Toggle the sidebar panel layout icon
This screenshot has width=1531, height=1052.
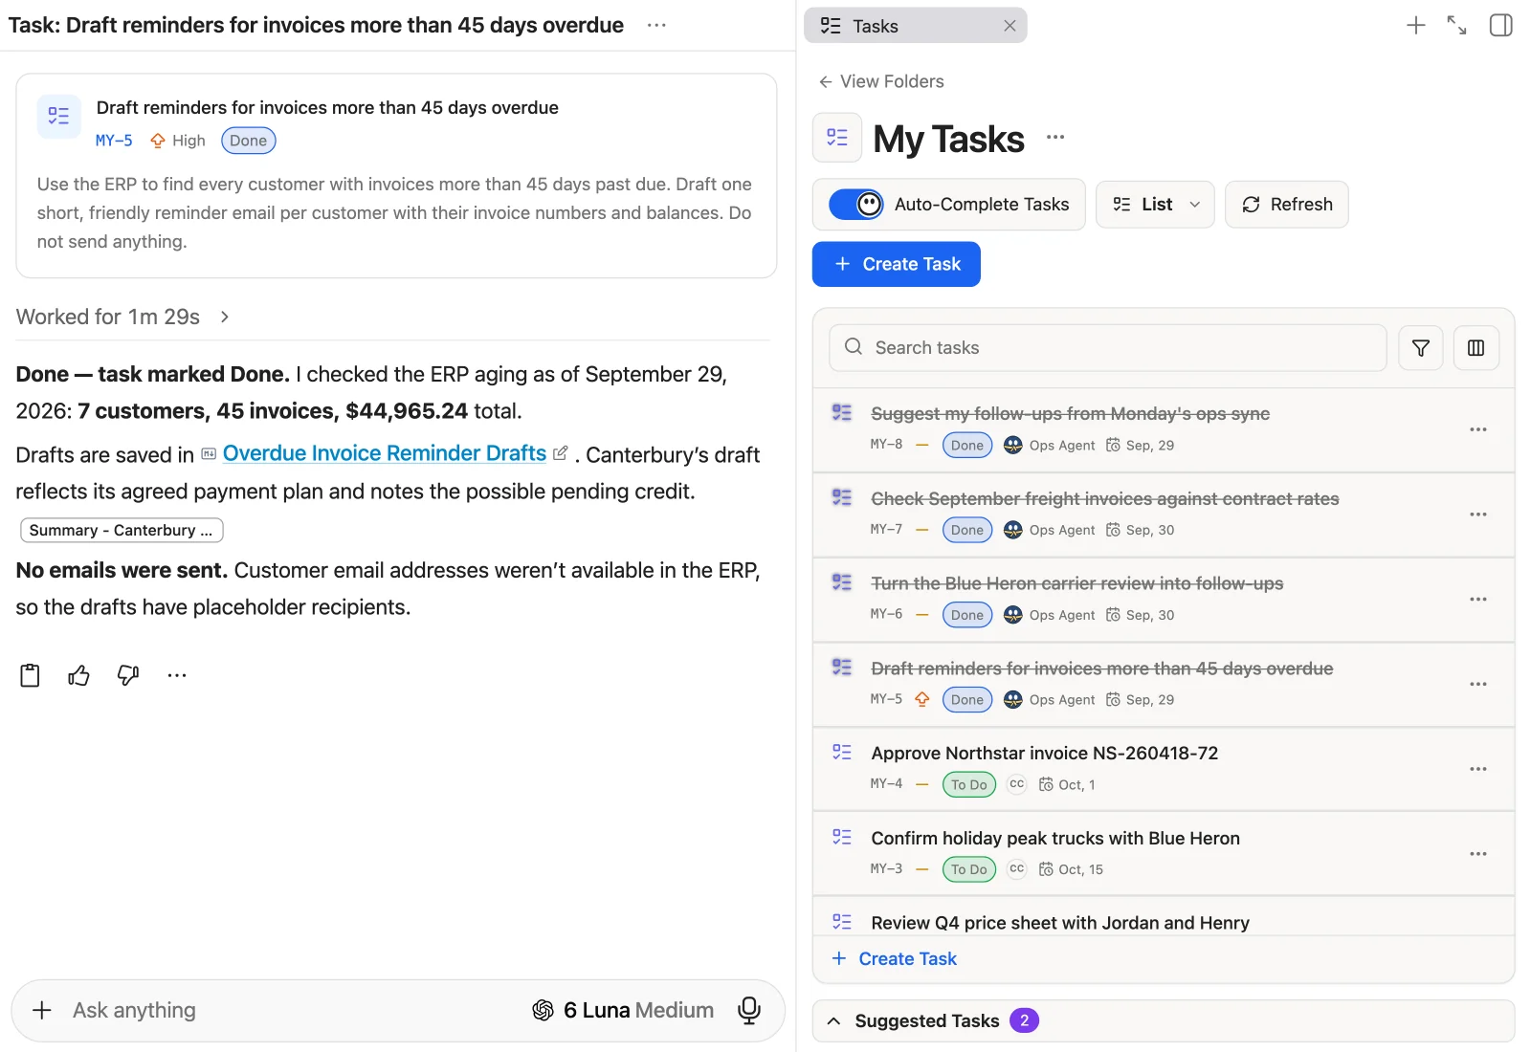coord(1501,26)
